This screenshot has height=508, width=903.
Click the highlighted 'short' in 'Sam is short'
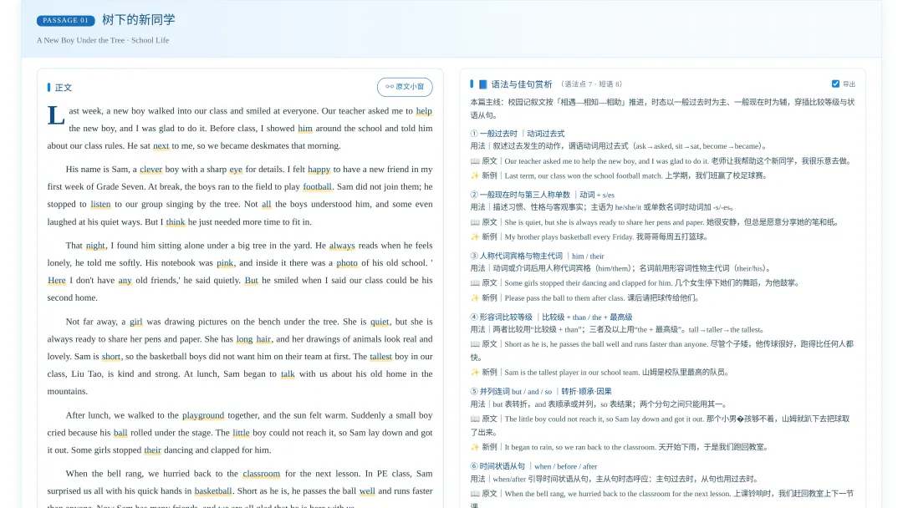pos(111,357)
